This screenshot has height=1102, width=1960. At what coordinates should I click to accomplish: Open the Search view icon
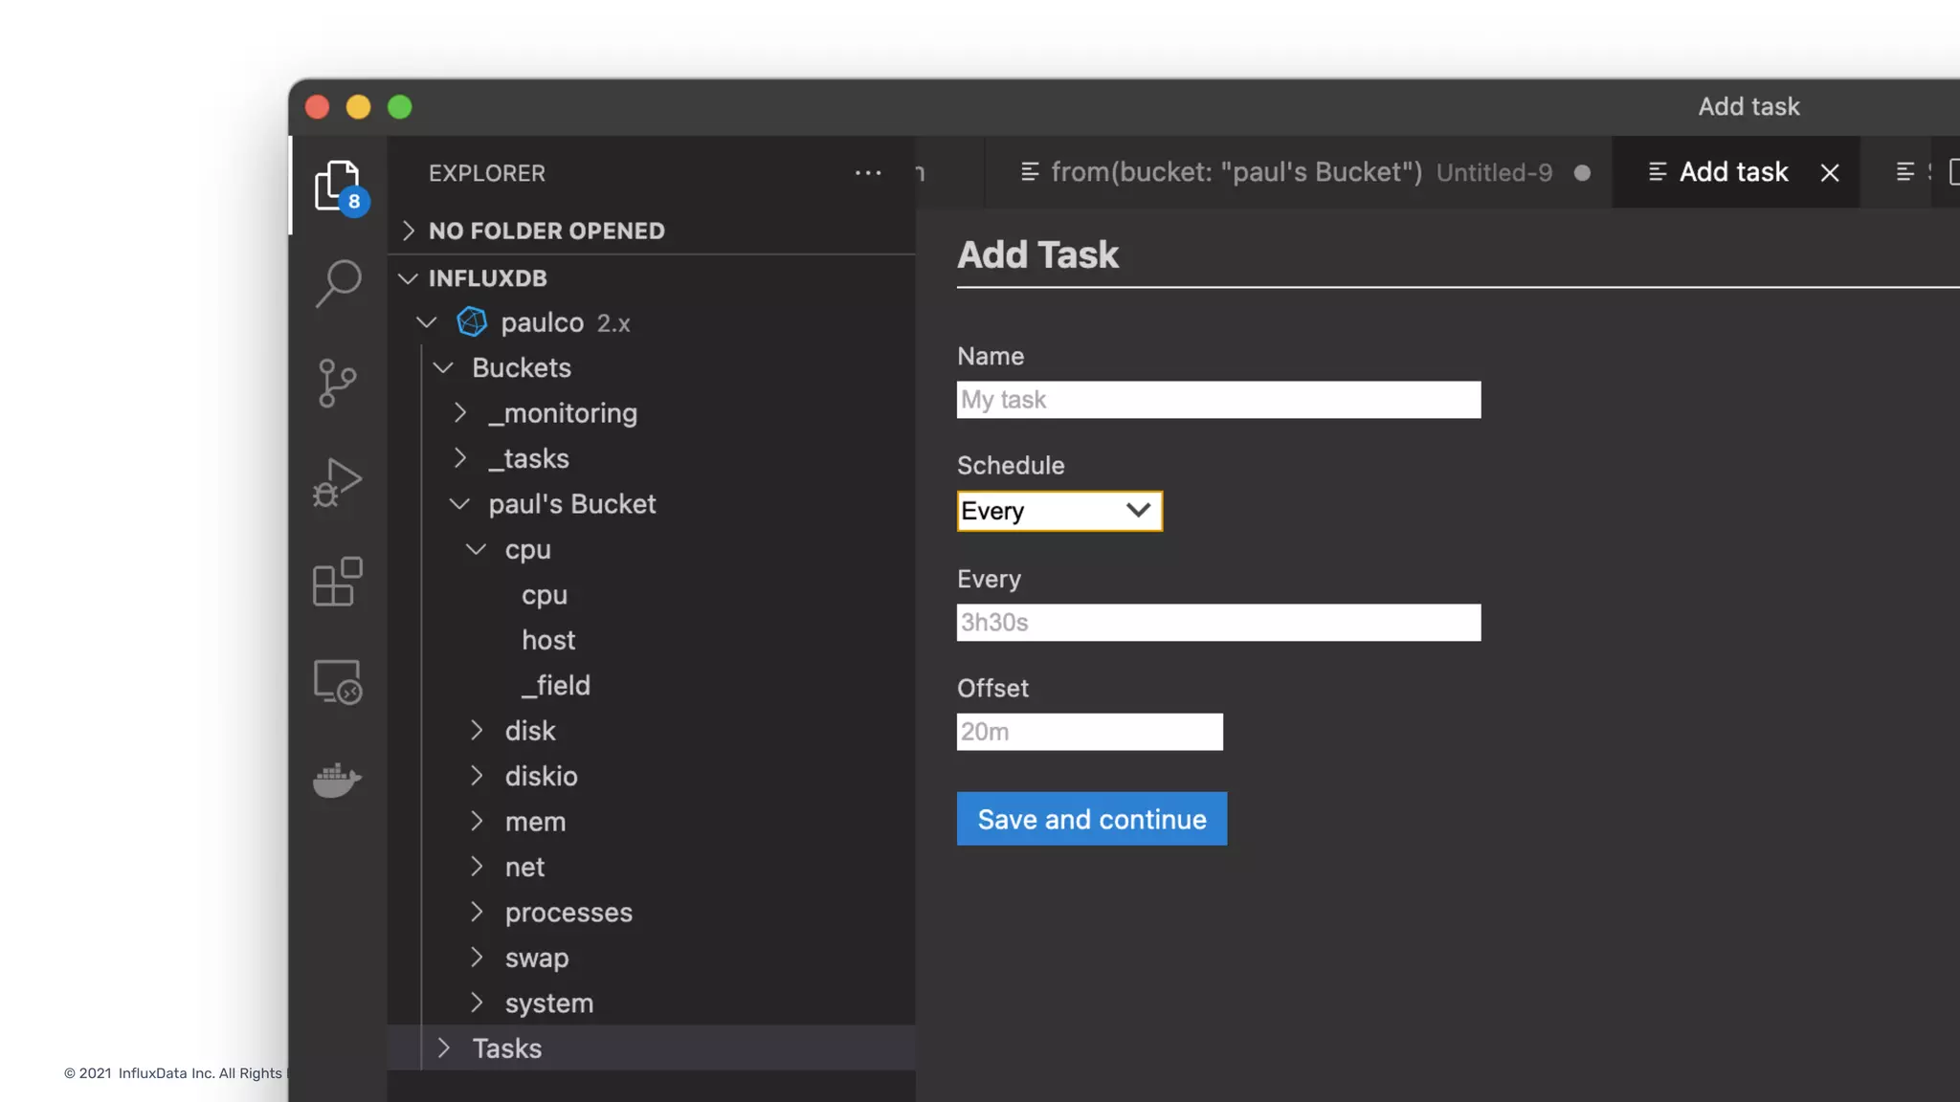coord(337,283)
